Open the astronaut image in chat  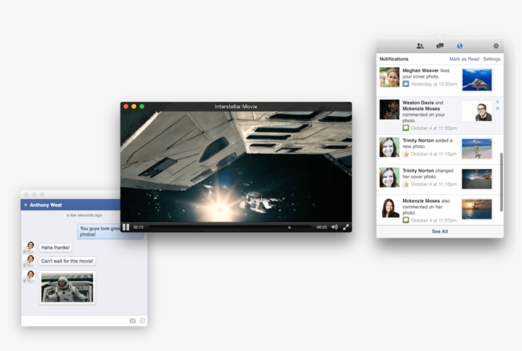point(67,287)
